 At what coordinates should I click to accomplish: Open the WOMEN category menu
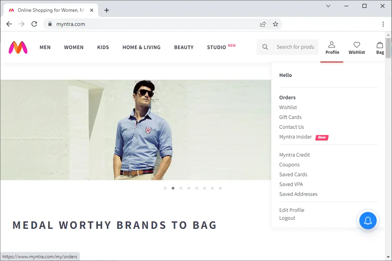tap(74, 47)
